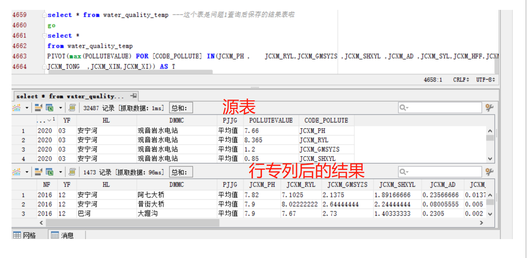Click the script log icon in the source table toolbar
This screenshot has height=258, width=527.
point(72,107)
